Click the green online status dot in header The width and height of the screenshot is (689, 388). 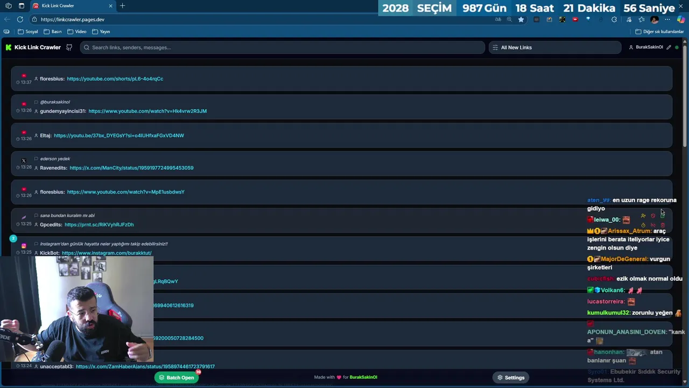pos(677,47)
